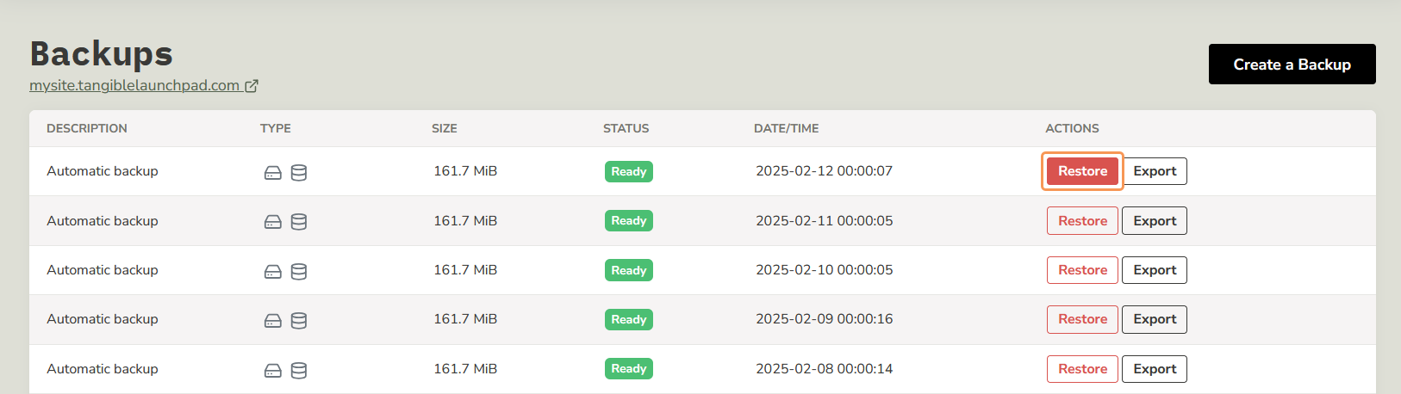Export the 2025-02-09 backup
The image size is (1401, 394).
click(1155, 319)
